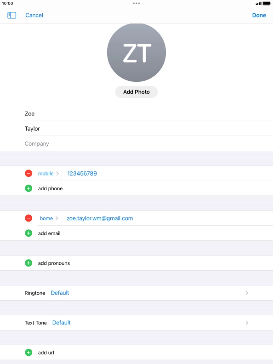Viewport: 273px width, 364px height.
Task: Select the empty Company field
Action: pyautogui.click(x=149, y=144)
